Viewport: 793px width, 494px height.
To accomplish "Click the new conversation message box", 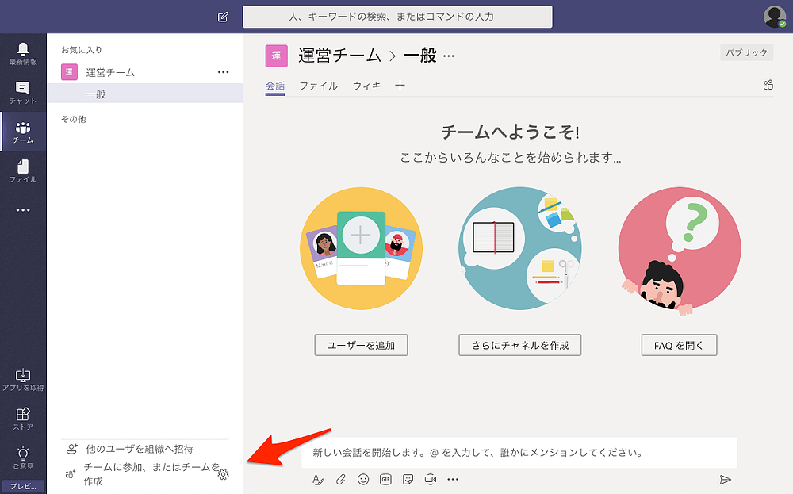I will click(x=519, y=453).
